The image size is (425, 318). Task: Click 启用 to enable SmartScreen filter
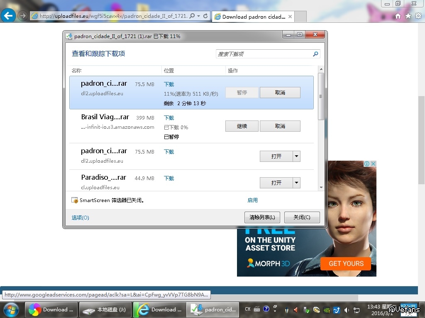[x=253, y=200]
